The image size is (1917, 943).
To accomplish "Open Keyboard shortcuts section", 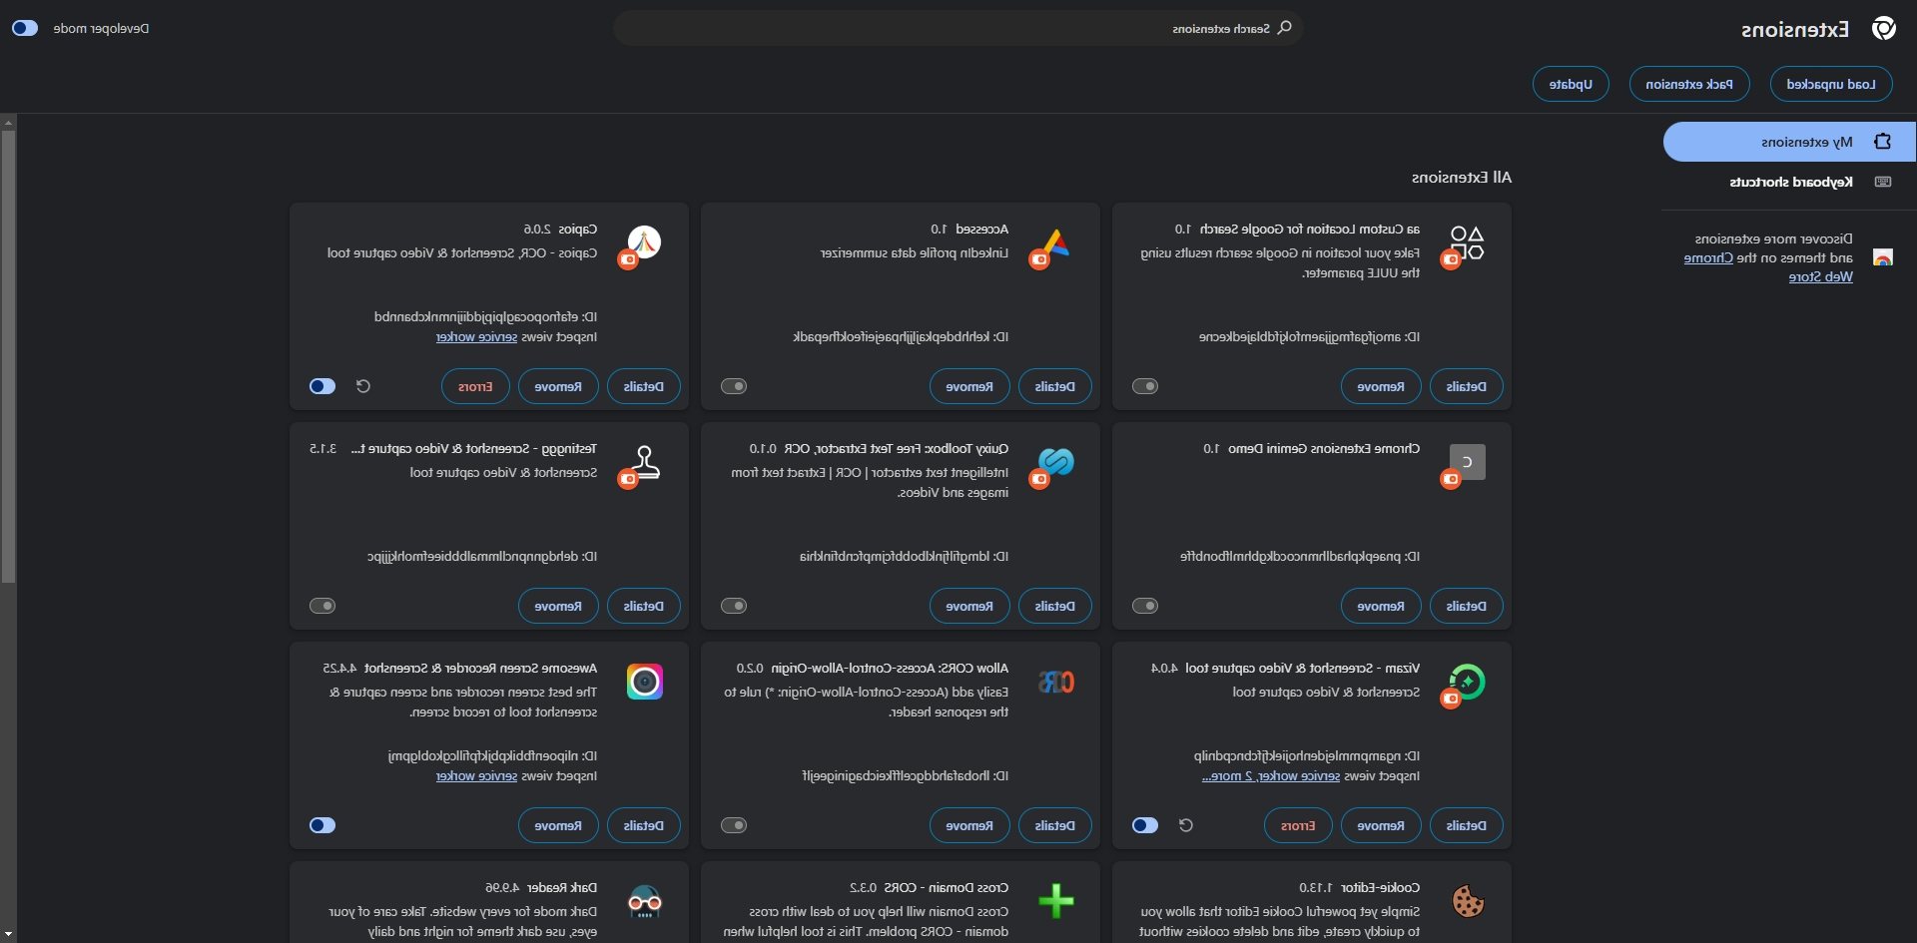I will click(1789, 182).
